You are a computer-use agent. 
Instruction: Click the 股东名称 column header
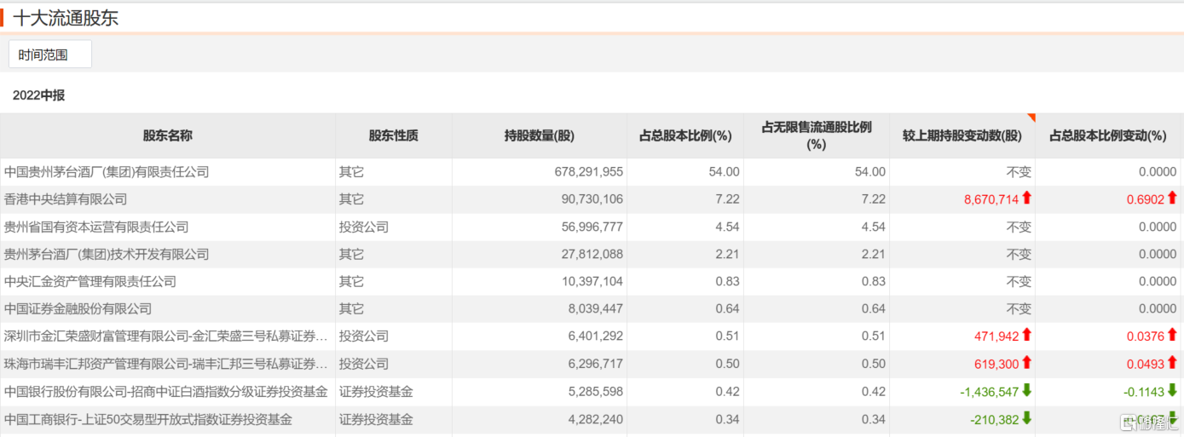point(167,135)
